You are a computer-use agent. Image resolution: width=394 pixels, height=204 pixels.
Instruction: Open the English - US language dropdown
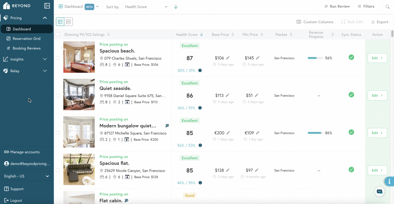pyautogui.click(x=27, y=176)
